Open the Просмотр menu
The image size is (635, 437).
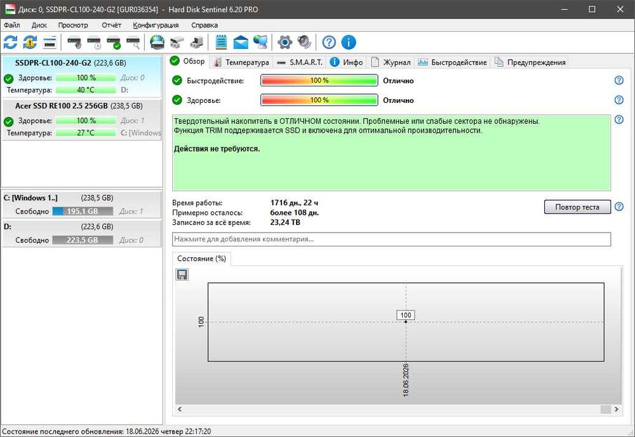(73, 25)
